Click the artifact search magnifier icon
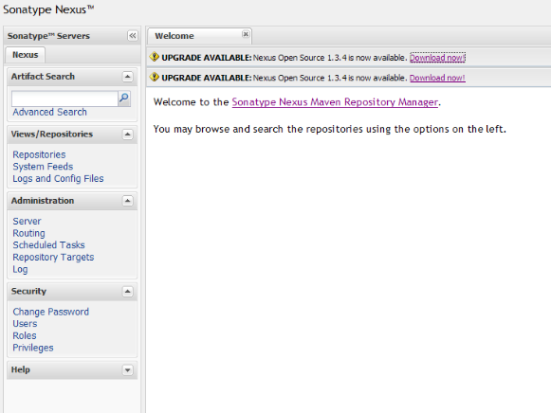Image resolution: width=551 pixels, height=413 pixels. click(x=124, y=98)
